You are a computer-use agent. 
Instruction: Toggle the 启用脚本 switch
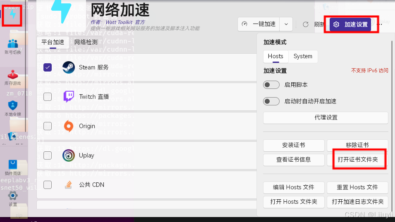[x=271, y=85]
